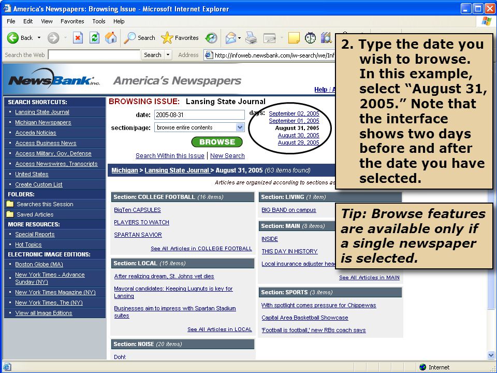The width and height of the screenshot is (497, 373).
Task: Open the Edit menu
Action: [28, 21]
